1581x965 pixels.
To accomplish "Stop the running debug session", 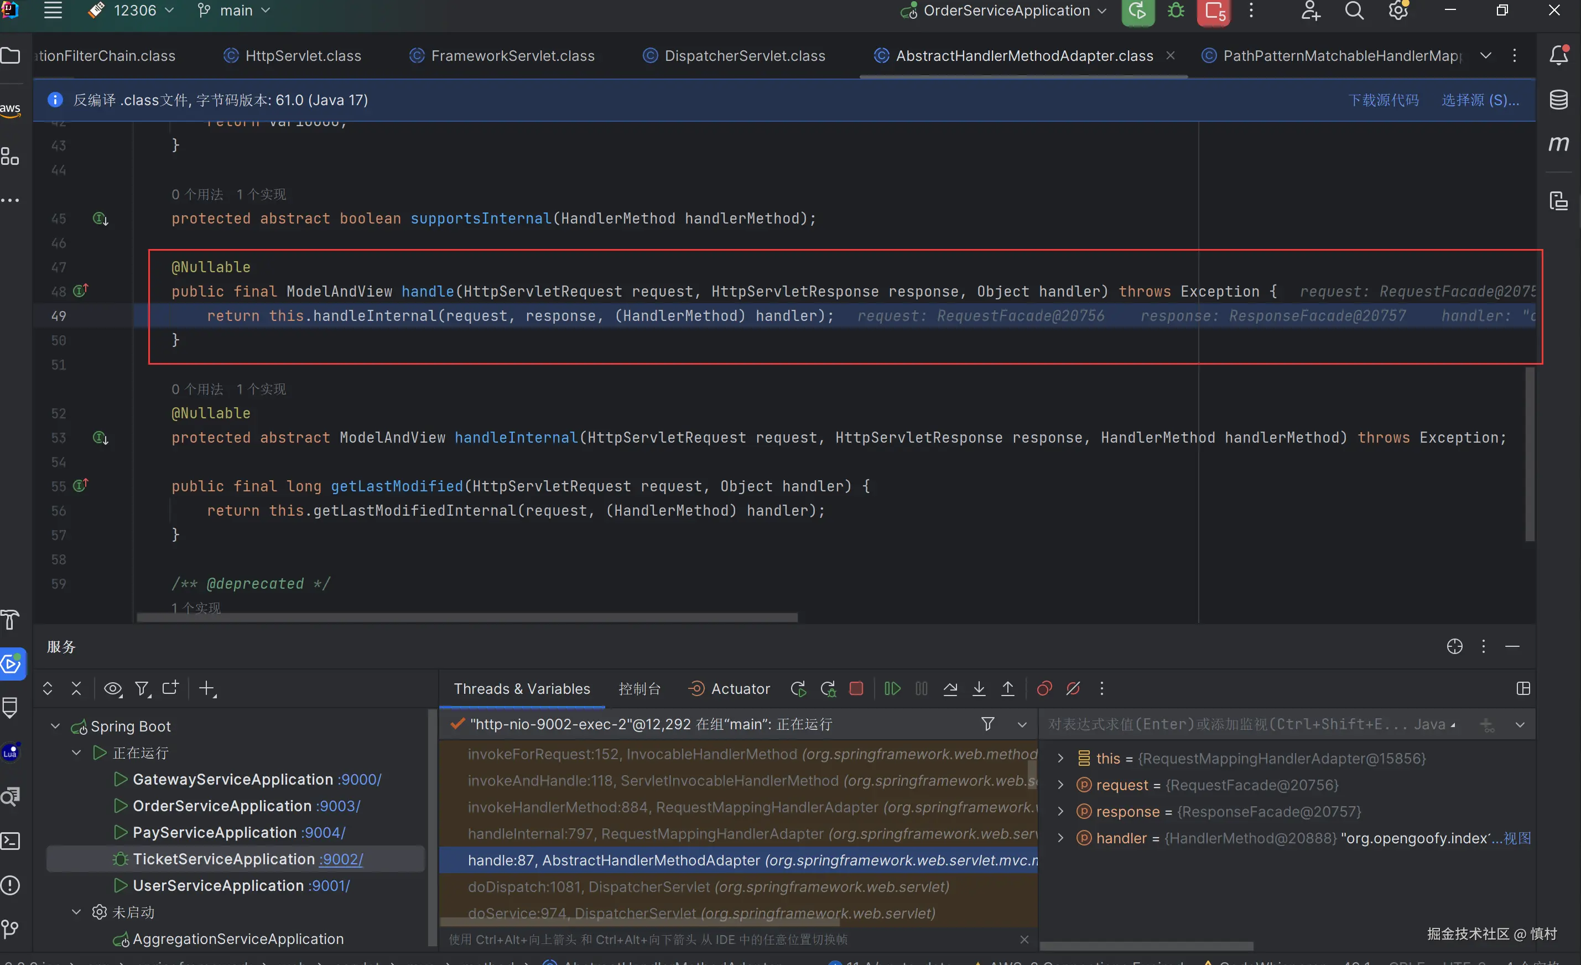I will pyautogui.click(x=856, y=688).
